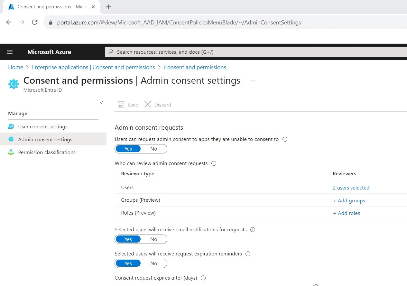Collapse the side menu with the double chevron

click(x=102, y=102)
